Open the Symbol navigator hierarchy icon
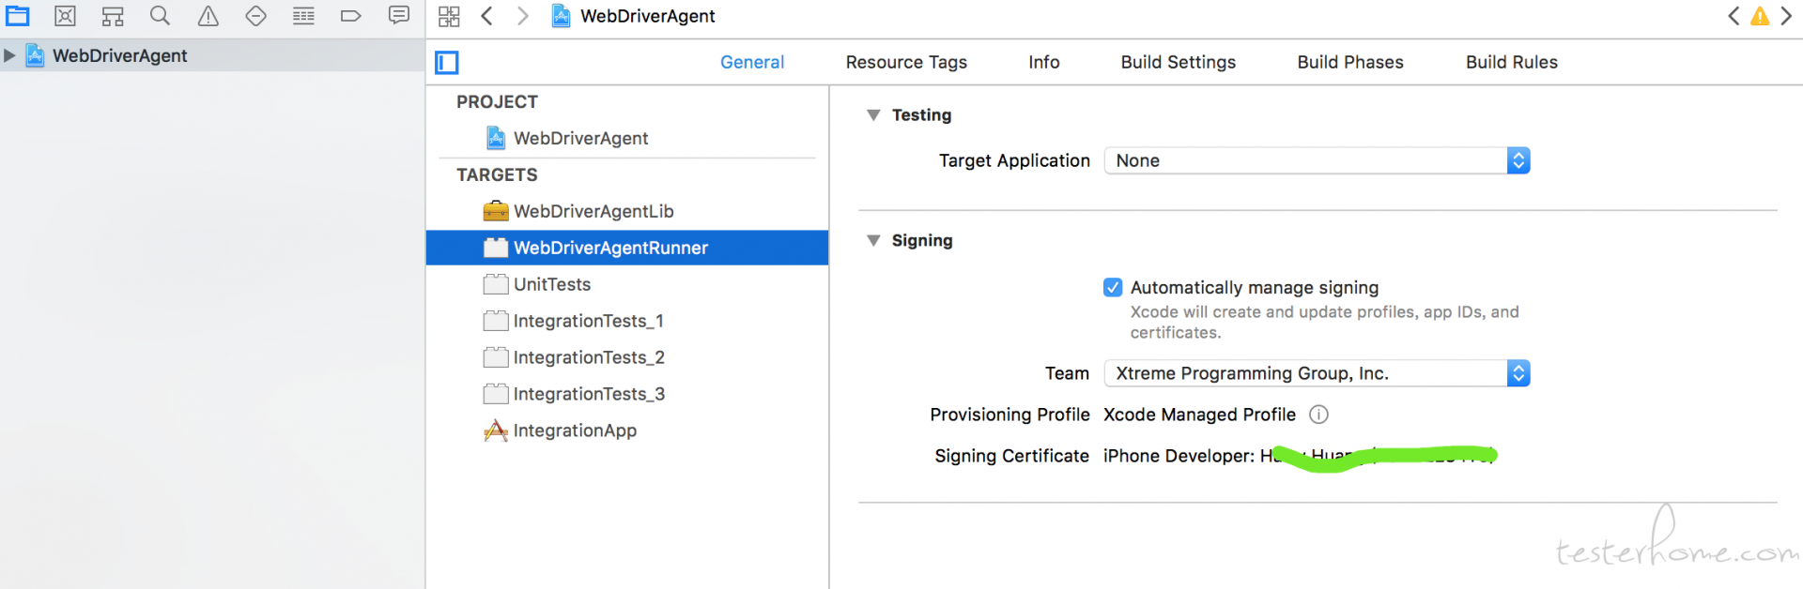This screenshot has height=589, width=1803. point(113,16)
